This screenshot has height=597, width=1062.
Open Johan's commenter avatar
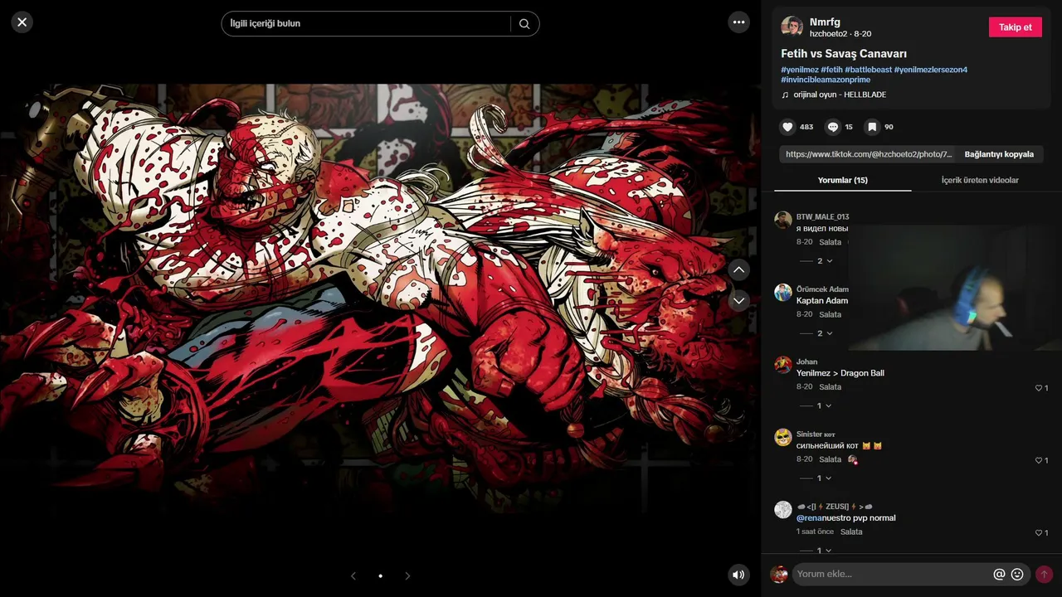[x=782, y=365]
